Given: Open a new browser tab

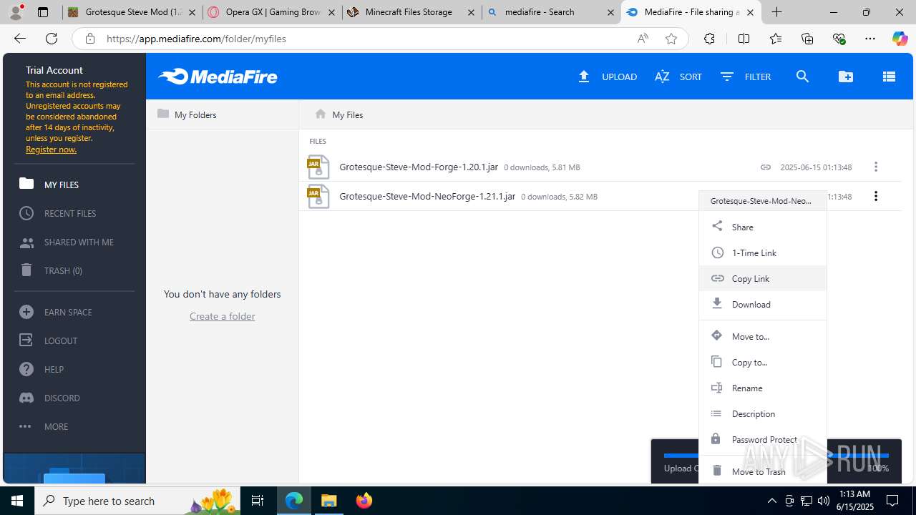Looking at the screenshot, I should click(777, 12).
